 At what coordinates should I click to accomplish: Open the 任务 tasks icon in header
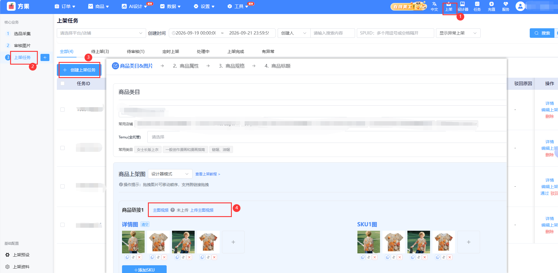pyautogui.click(x=477, y=6)
